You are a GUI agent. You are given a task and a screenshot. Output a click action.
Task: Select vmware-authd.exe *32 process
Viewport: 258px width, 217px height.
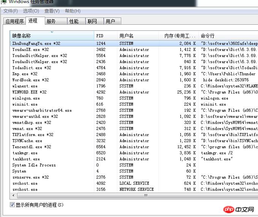tap(35, 116)
